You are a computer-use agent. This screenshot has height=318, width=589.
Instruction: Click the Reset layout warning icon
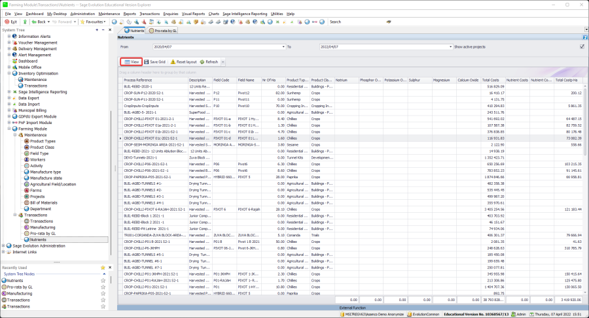[172, 61]
